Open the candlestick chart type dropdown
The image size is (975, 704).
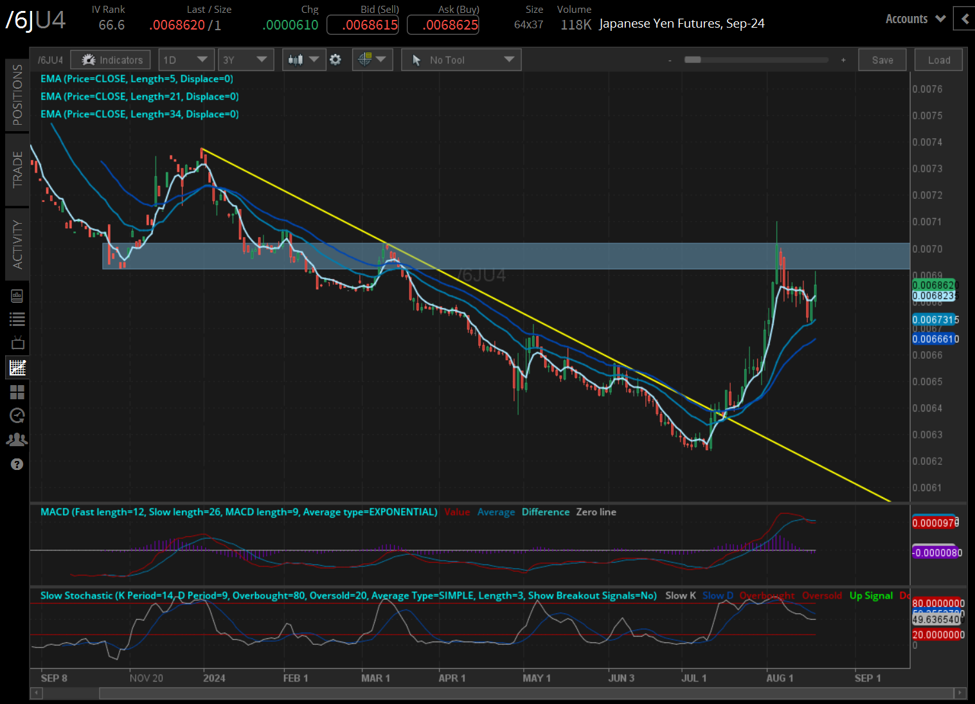click(303, 60)
